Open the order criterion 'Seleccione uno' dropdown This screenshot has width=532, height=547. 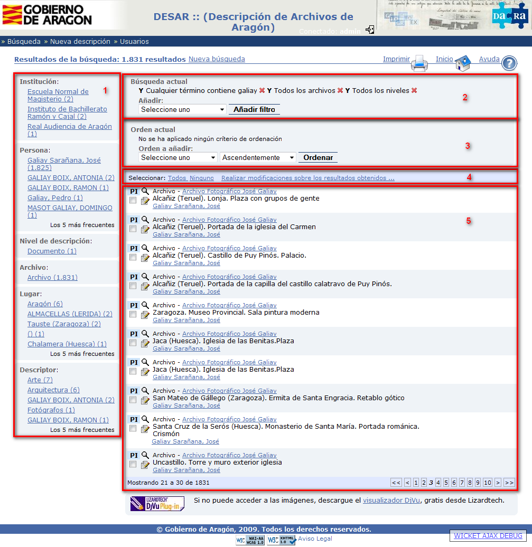pos(178,157)
